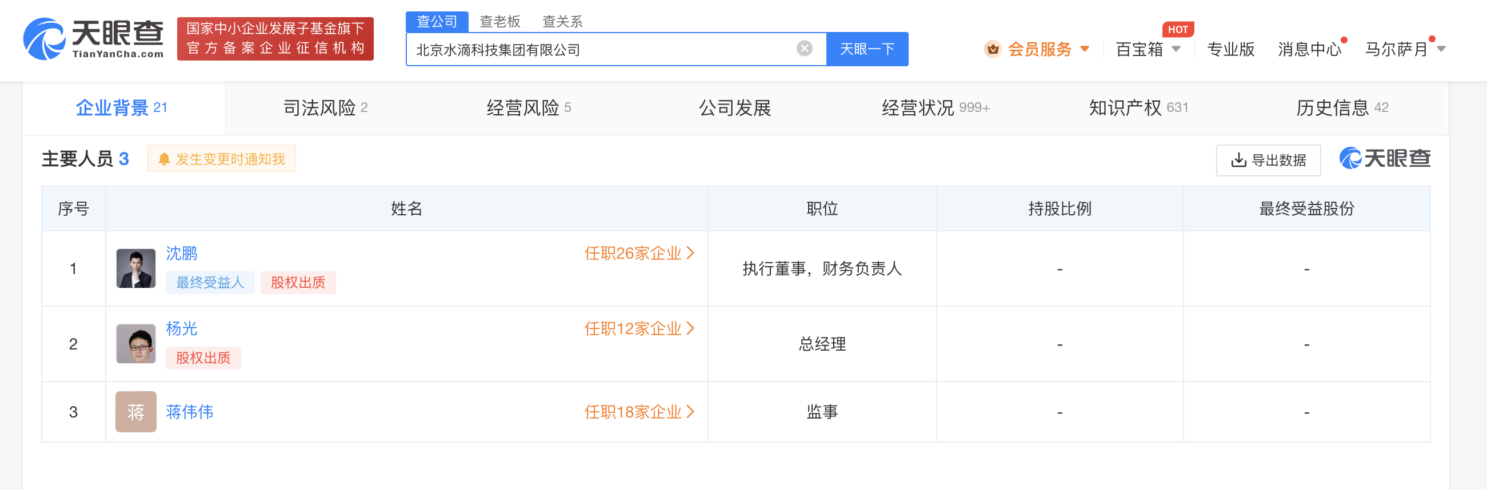Open the 蒋伟伟 name link
Image resolution: width=1487 pixels, height=490 pixels.
click(189, 412)
